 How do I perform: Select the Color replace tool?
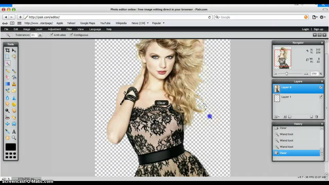pos(7,90)
